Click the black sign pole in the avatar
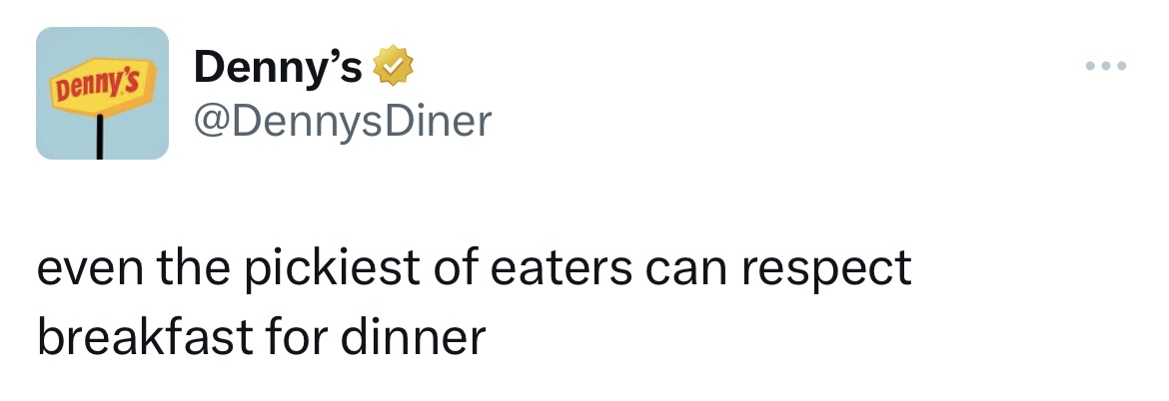This screenshot has height=401, width=1169. pos(101,138)
